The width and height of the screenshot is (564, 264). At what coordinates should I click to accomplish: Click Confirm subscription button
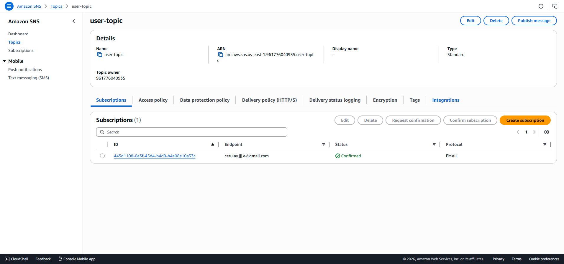tap(470, 120)
